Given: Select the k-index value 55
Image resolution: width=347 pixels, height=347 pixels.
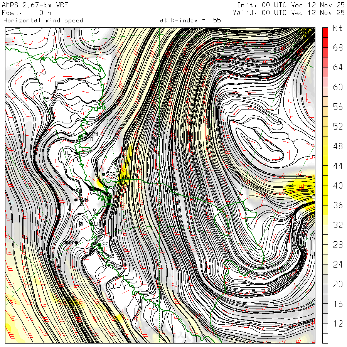Looking at the screenshot, I should pos(217,20).
